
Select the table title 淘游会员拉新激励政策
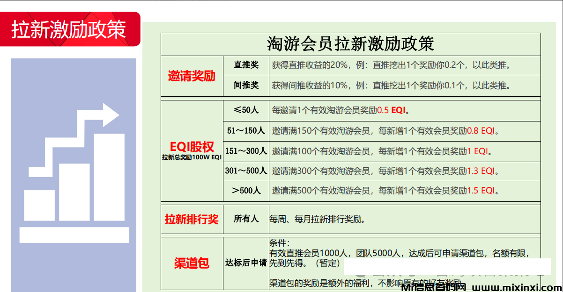coord(350,44)
